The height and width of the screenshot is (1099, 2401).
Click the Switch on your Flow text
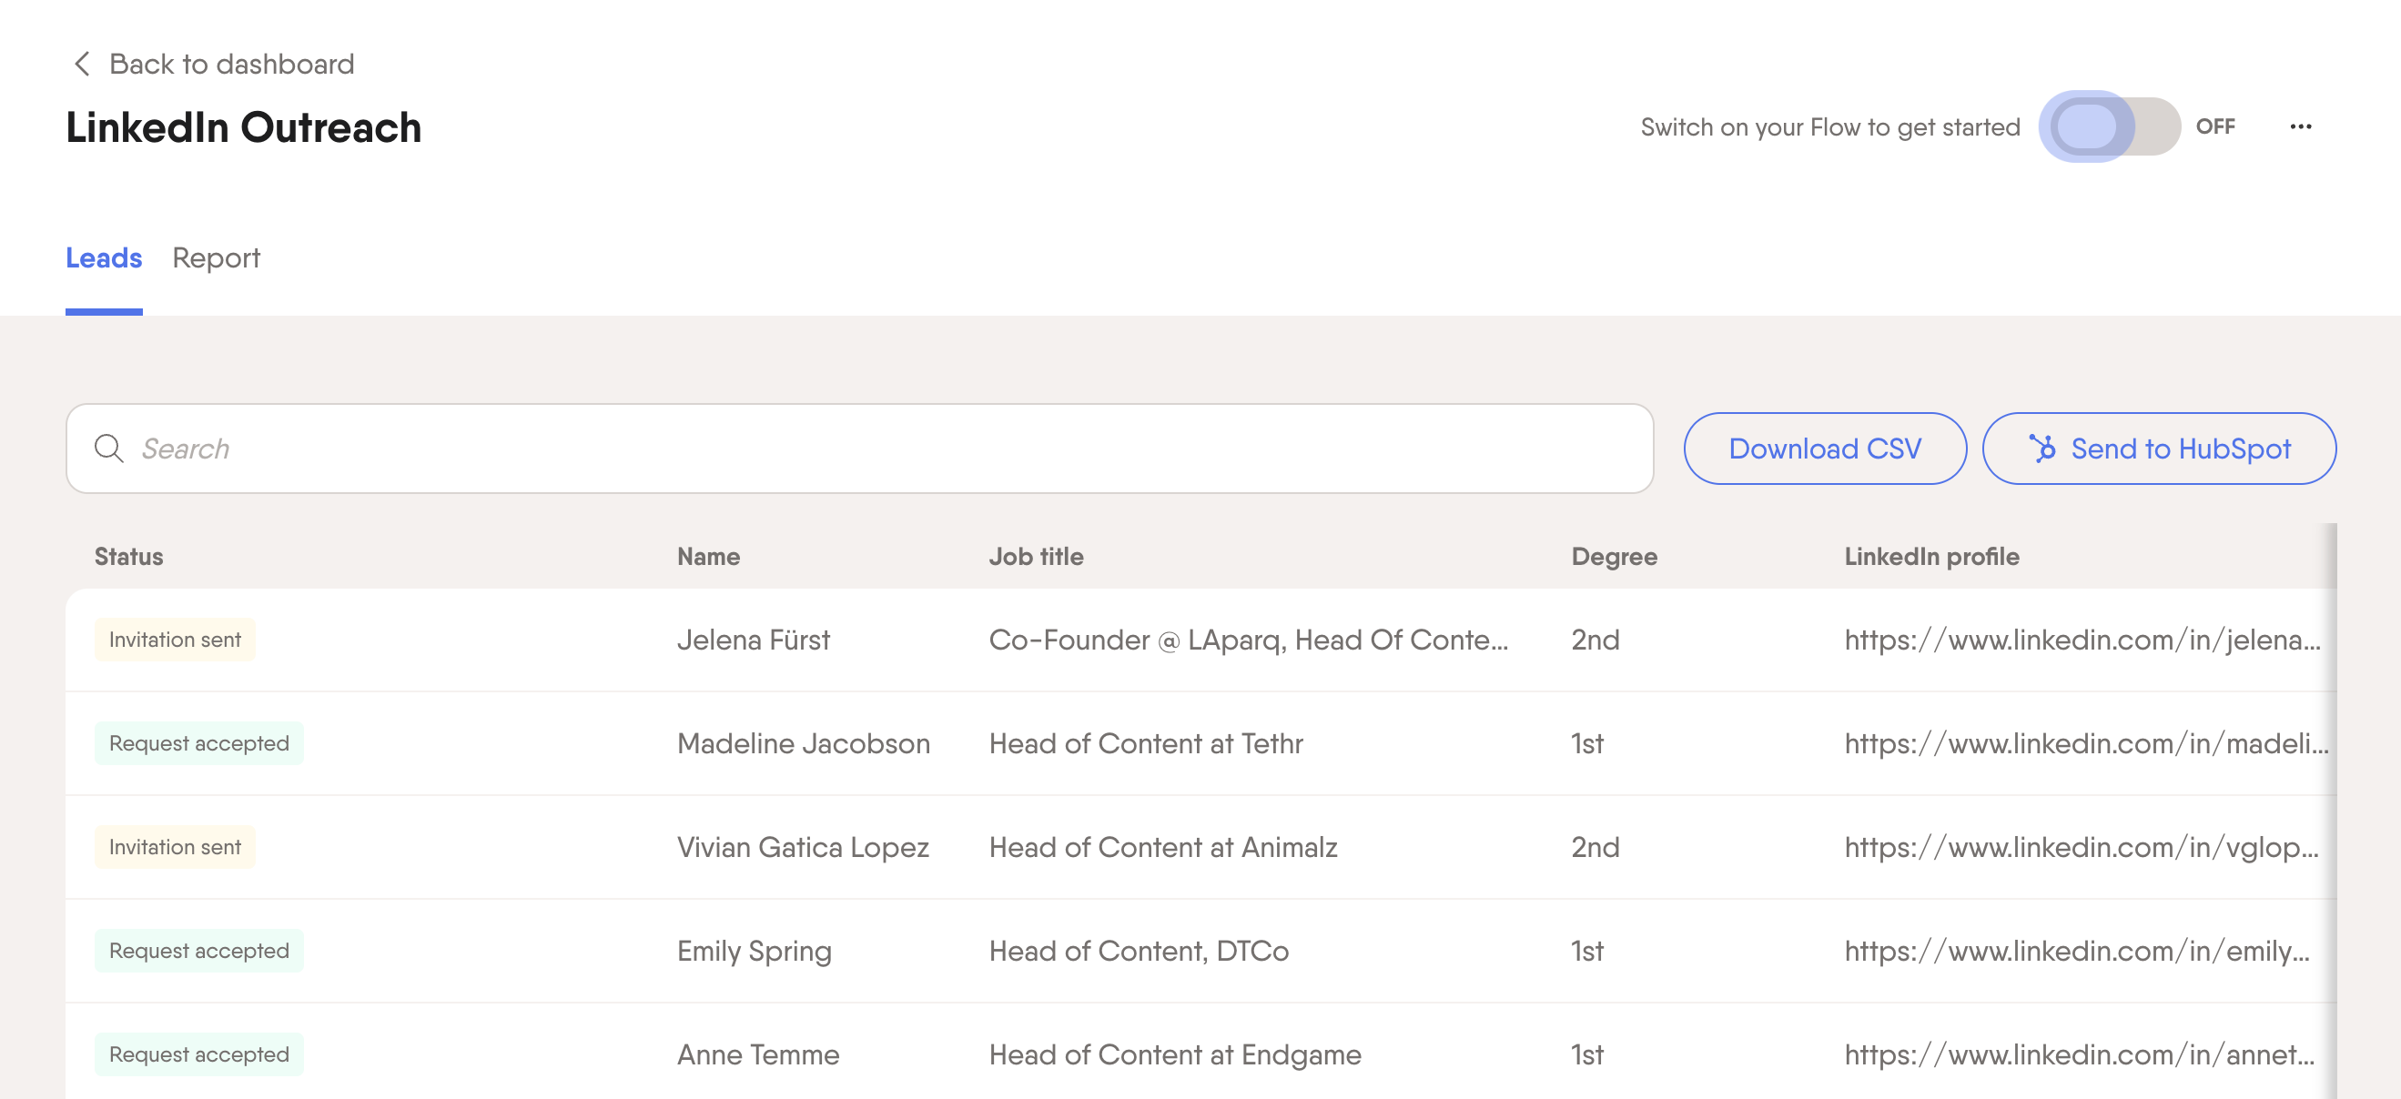pyautogui.click(x=1829, y=126)
